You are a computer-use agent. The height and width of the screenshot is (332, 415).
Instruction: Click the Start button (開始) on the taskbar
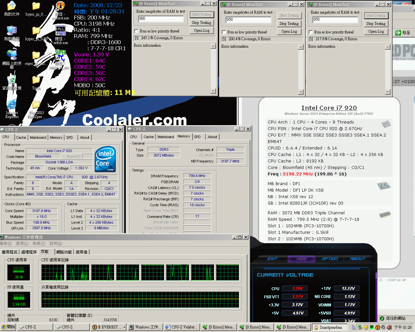pos(8,327)
